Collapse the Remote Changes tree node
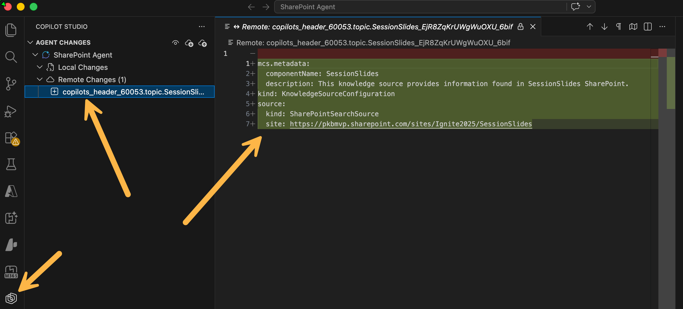This screenshot has width=683, height=309. click(x=39, y=79)
